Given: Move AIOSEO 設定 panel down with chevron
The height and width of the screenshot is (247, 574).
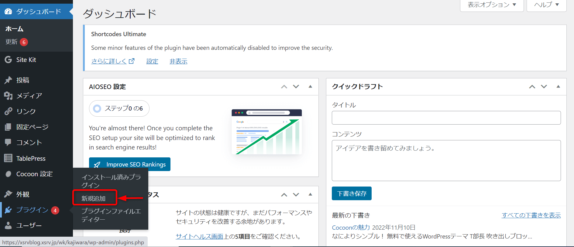Looking at the screenshot, I should (x=296, y=87).
